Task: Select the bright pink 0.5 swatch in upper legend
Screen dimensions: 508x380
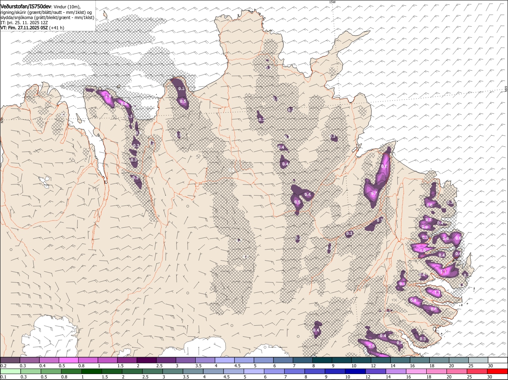Action: (68, 360)
